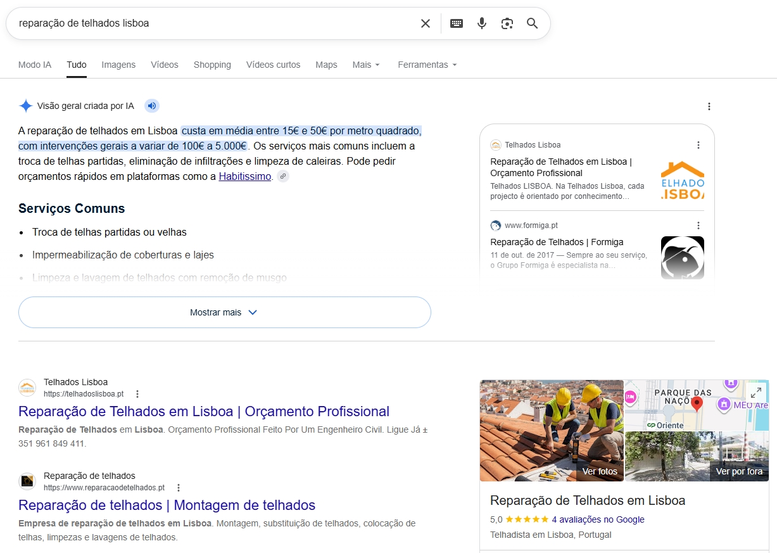
Task: Click the AI overview sparkle icon
Action: (25, 106)
